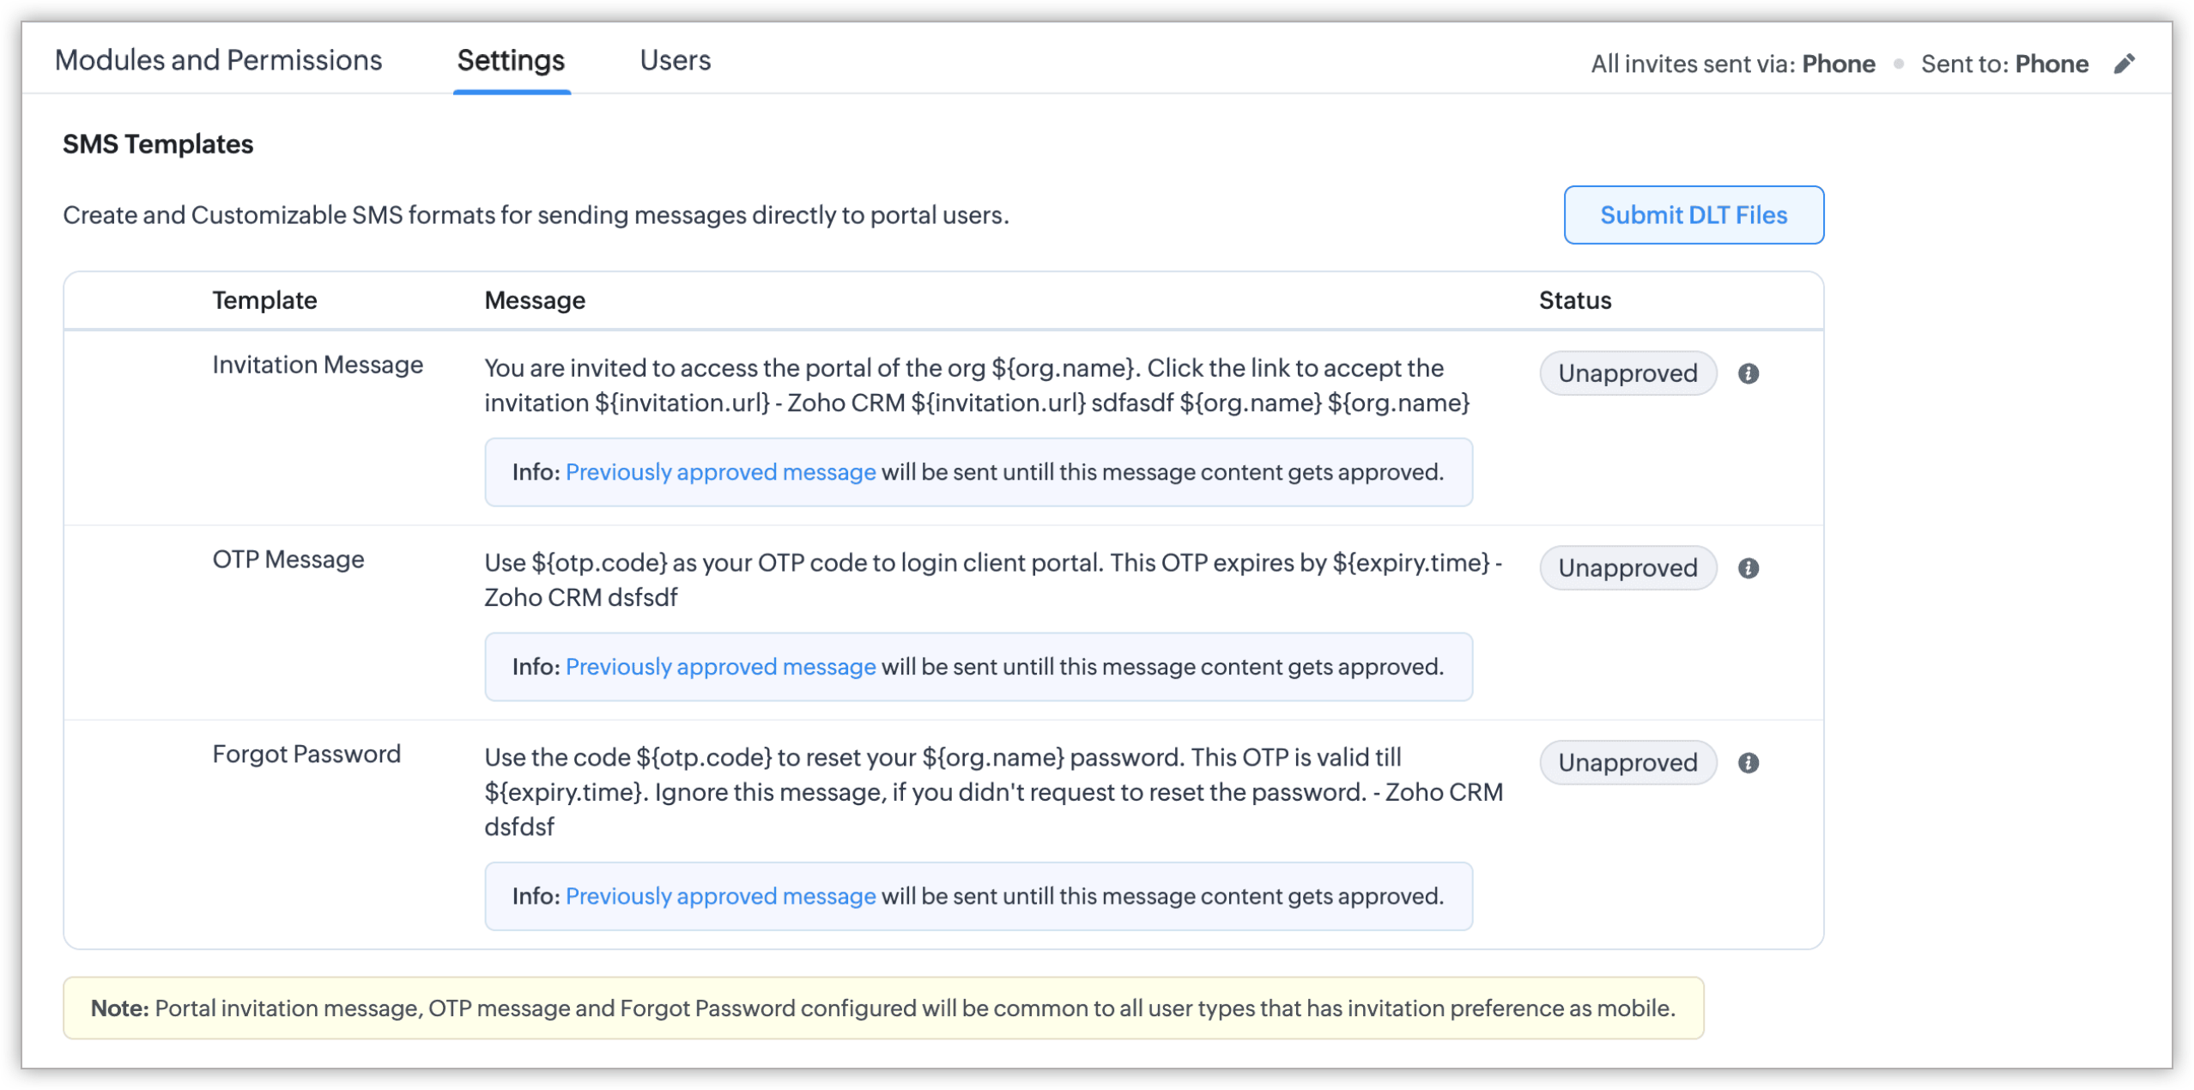2194x1090 pixels.
Task: Select the Forgot Password template name
Action: pos(306,755)
